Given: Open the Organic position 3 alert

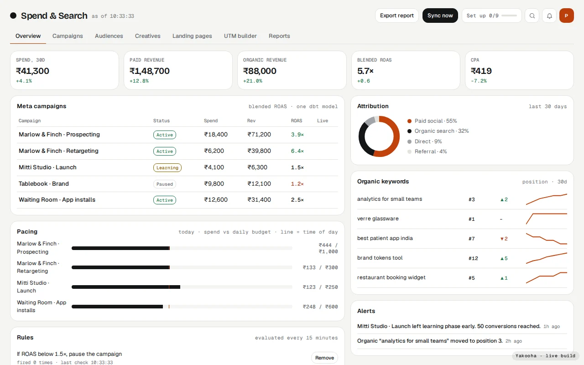Looking at the screenshot, I should pos(462,341).
